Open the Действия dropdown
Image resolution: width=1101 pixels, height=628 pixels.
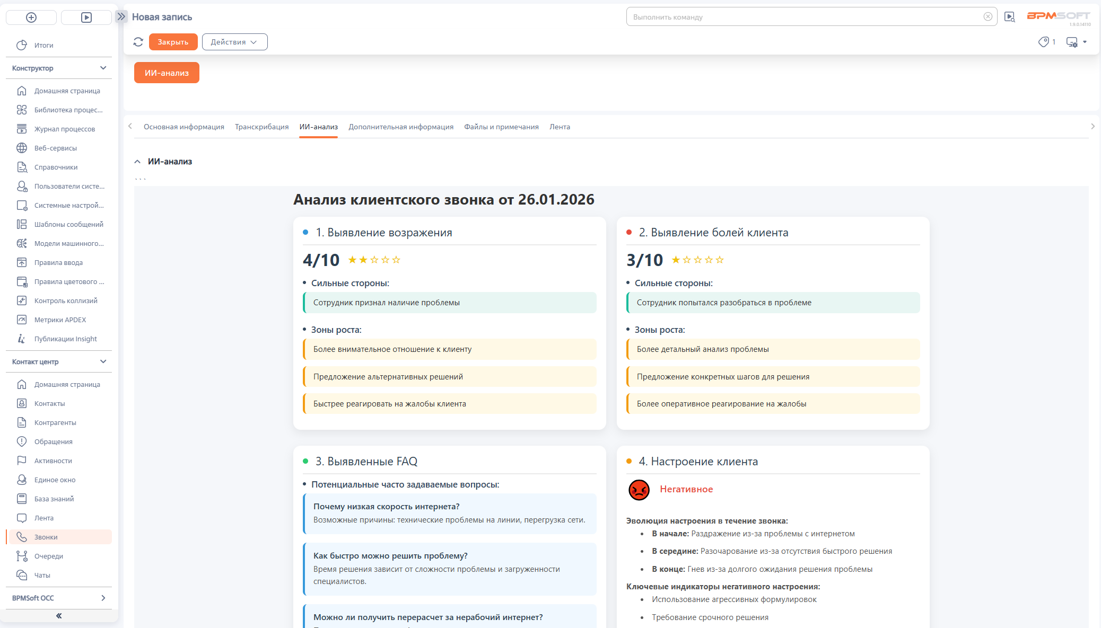[x=234, y=41]
